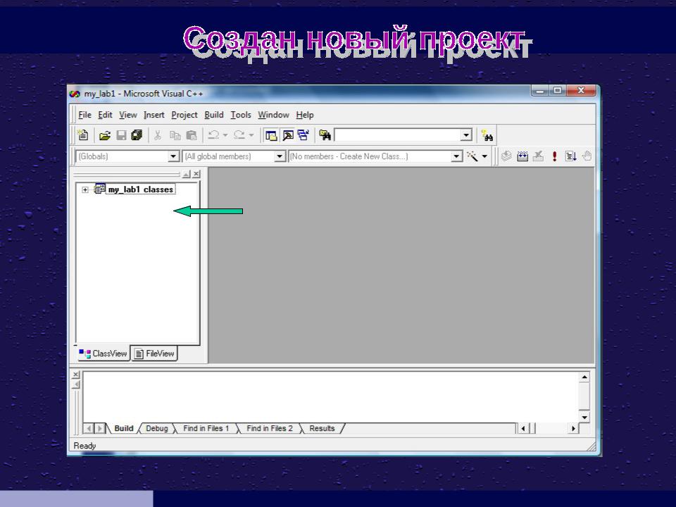Open the Project menu
Screen dimensions: 676x507
pos(184,115)
